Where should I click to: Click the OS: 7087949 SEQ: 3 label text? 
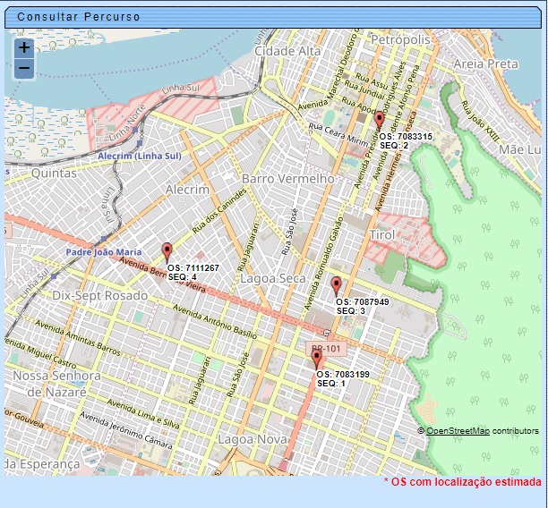pyautogui.click(x=362, y=307)
